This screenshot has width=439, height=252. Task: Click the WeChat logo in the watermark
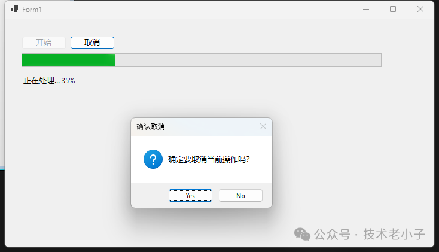[302, 234]
